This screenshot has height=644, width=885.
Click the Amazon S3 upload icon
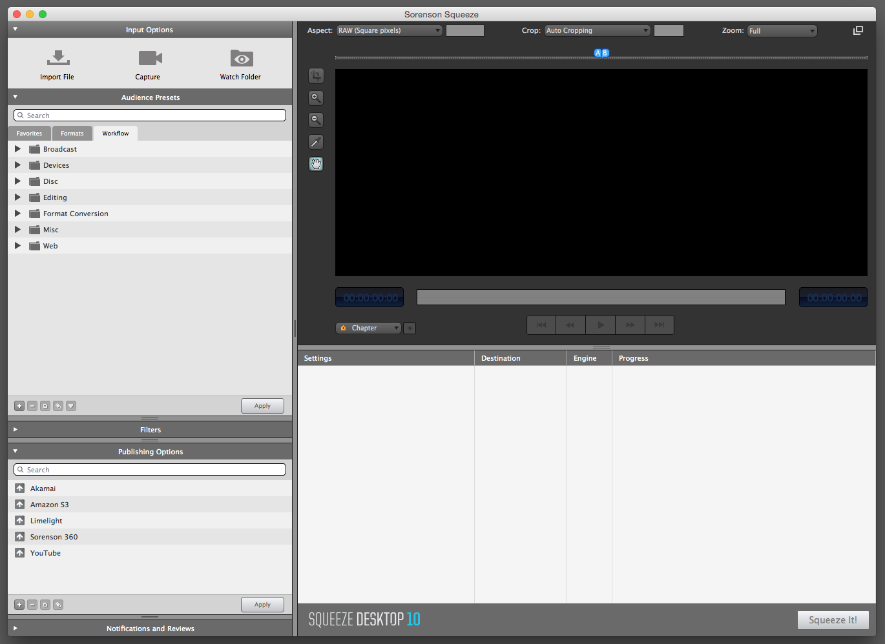pos(20,505)
